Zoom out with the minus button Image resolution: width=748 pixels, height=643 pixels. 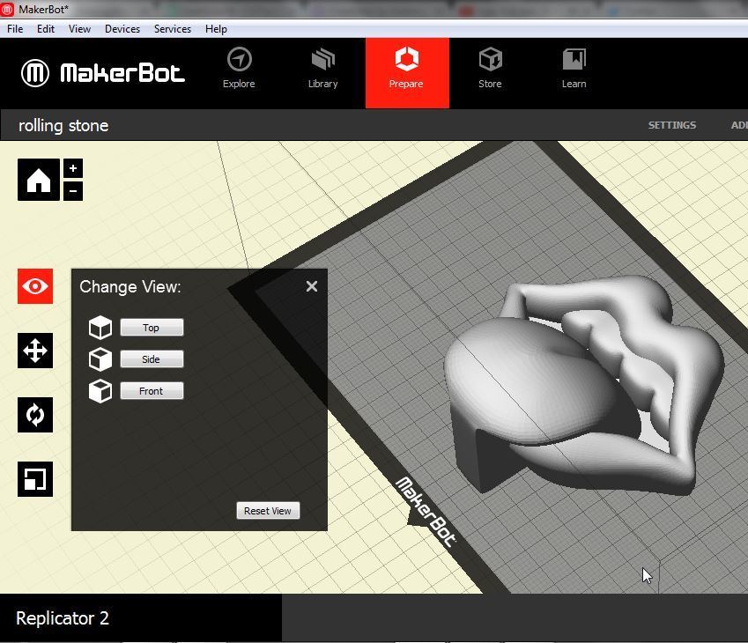(x=73, y=191)
